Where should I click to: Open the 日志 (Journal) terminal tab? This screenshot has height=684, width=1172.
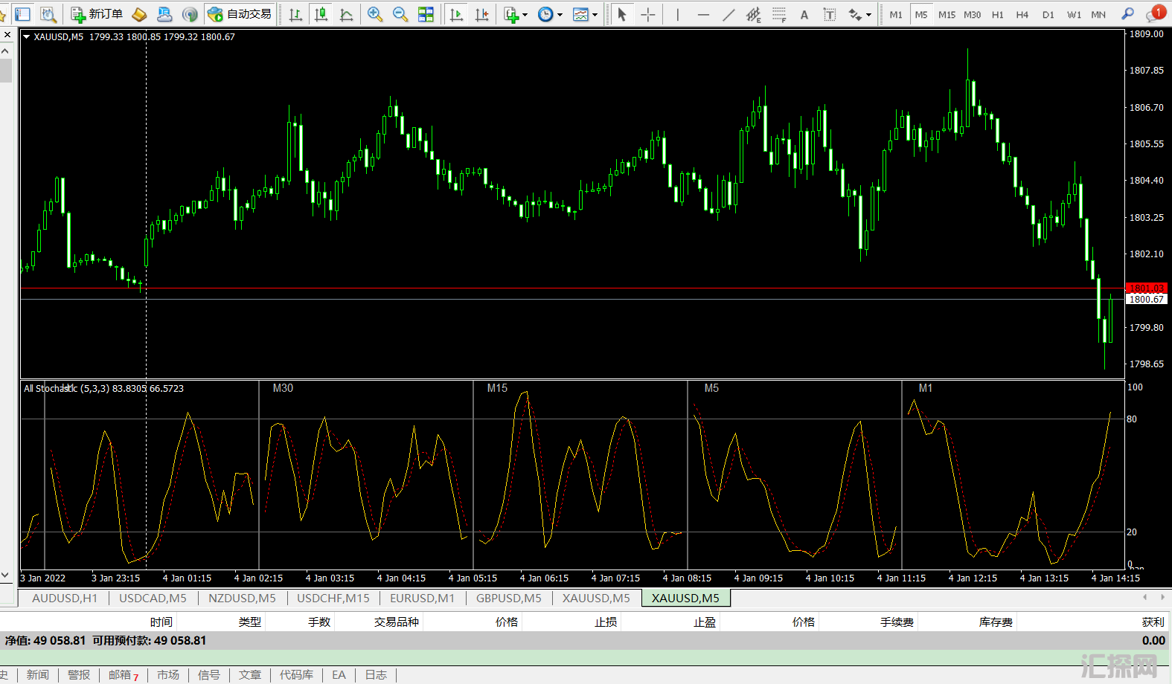tap(376, 674)
